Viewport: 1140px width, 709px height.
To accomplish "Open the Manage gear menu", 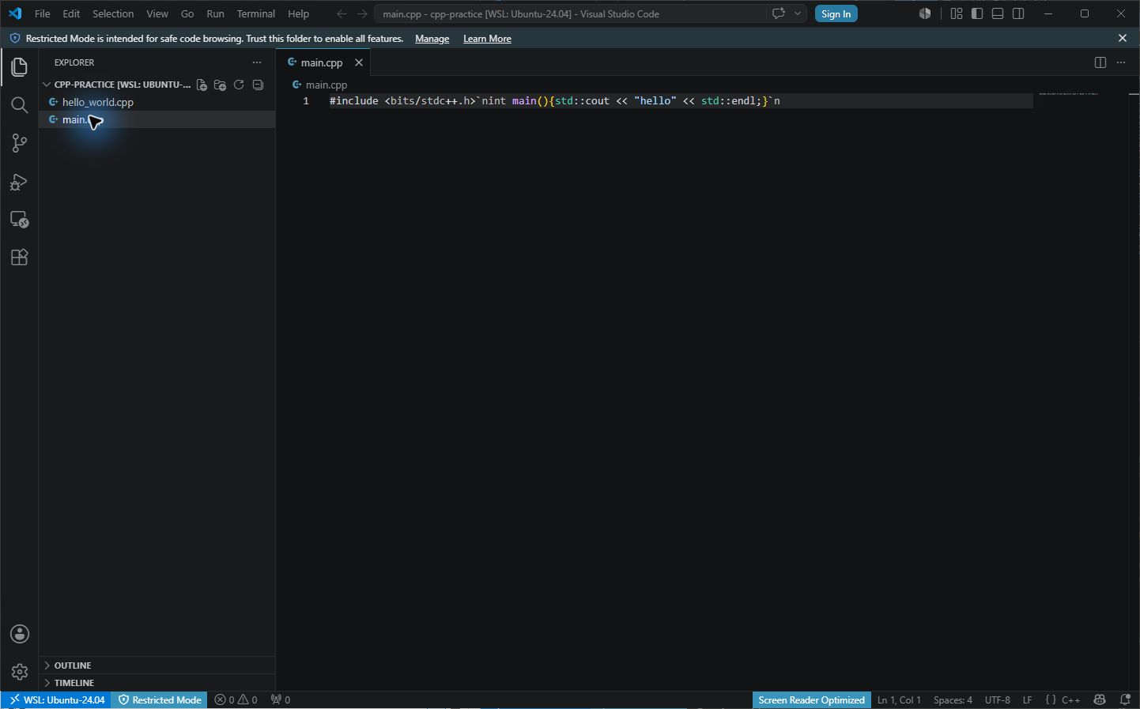I will point(20,672).
